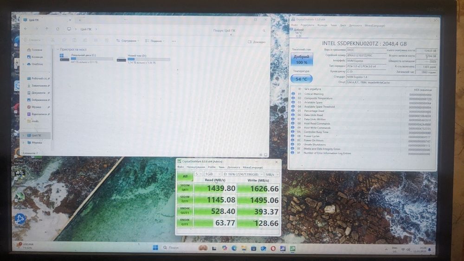Viewport: 464px width, 261px height.
Task: Open USD/INR widget on the taskbar
Action: (x=25, y=246)
